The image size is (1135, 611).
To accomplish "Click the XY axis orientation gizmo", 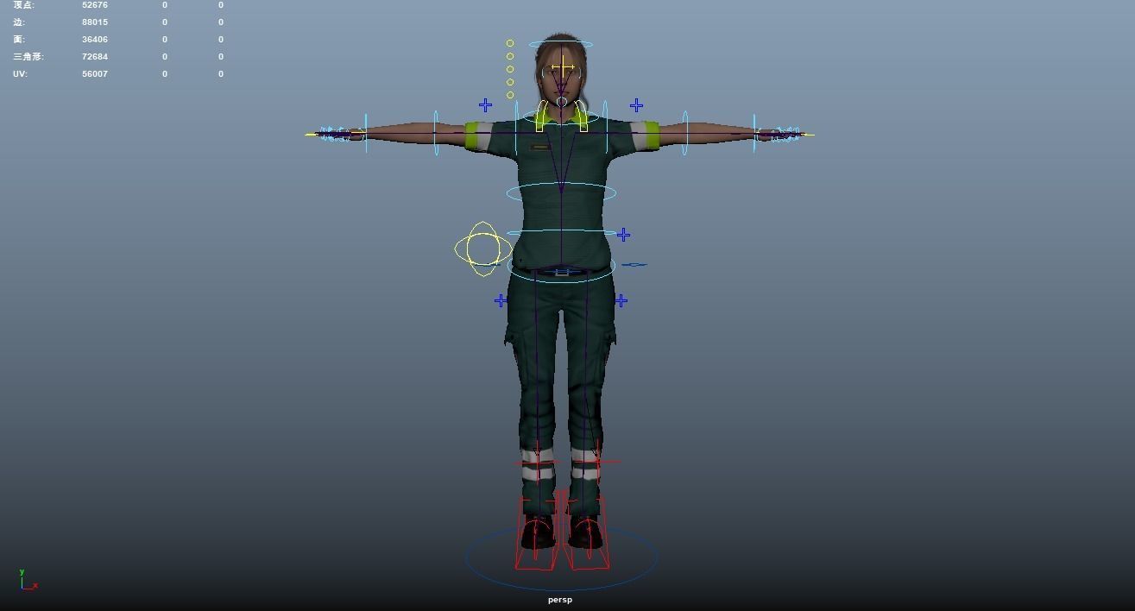I will coord(28,580).
